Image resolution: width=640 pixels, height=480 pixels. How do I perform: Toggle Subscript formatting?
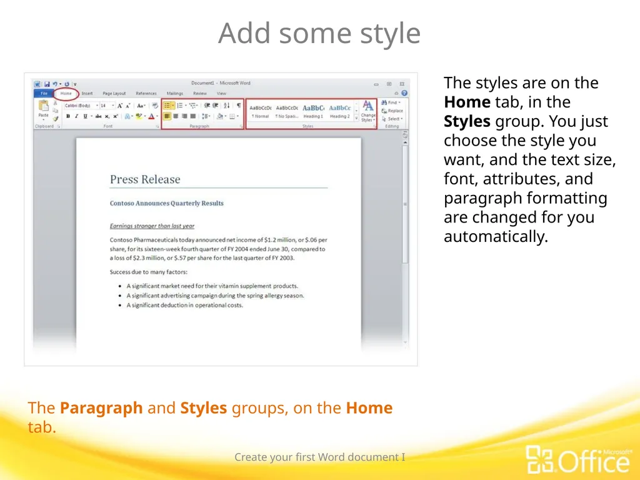click(x=107, y=116)
